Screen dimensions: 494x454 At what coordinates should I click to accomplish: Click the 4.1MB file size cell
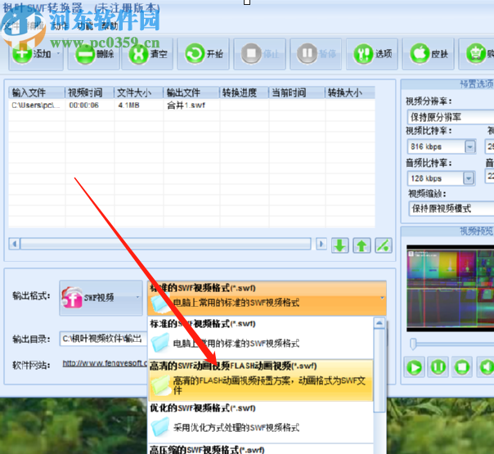pyautogui.click(x=138, y=106)
